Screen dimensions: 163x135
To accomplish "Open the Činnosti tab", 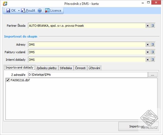I will click(x=80, y=68).
